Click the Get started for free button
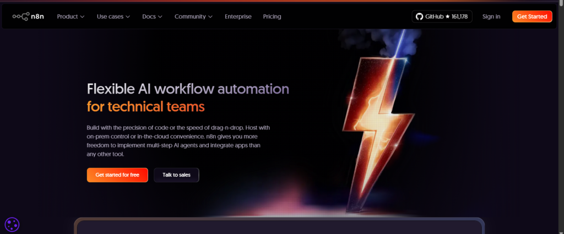 (x=117, y=175)
